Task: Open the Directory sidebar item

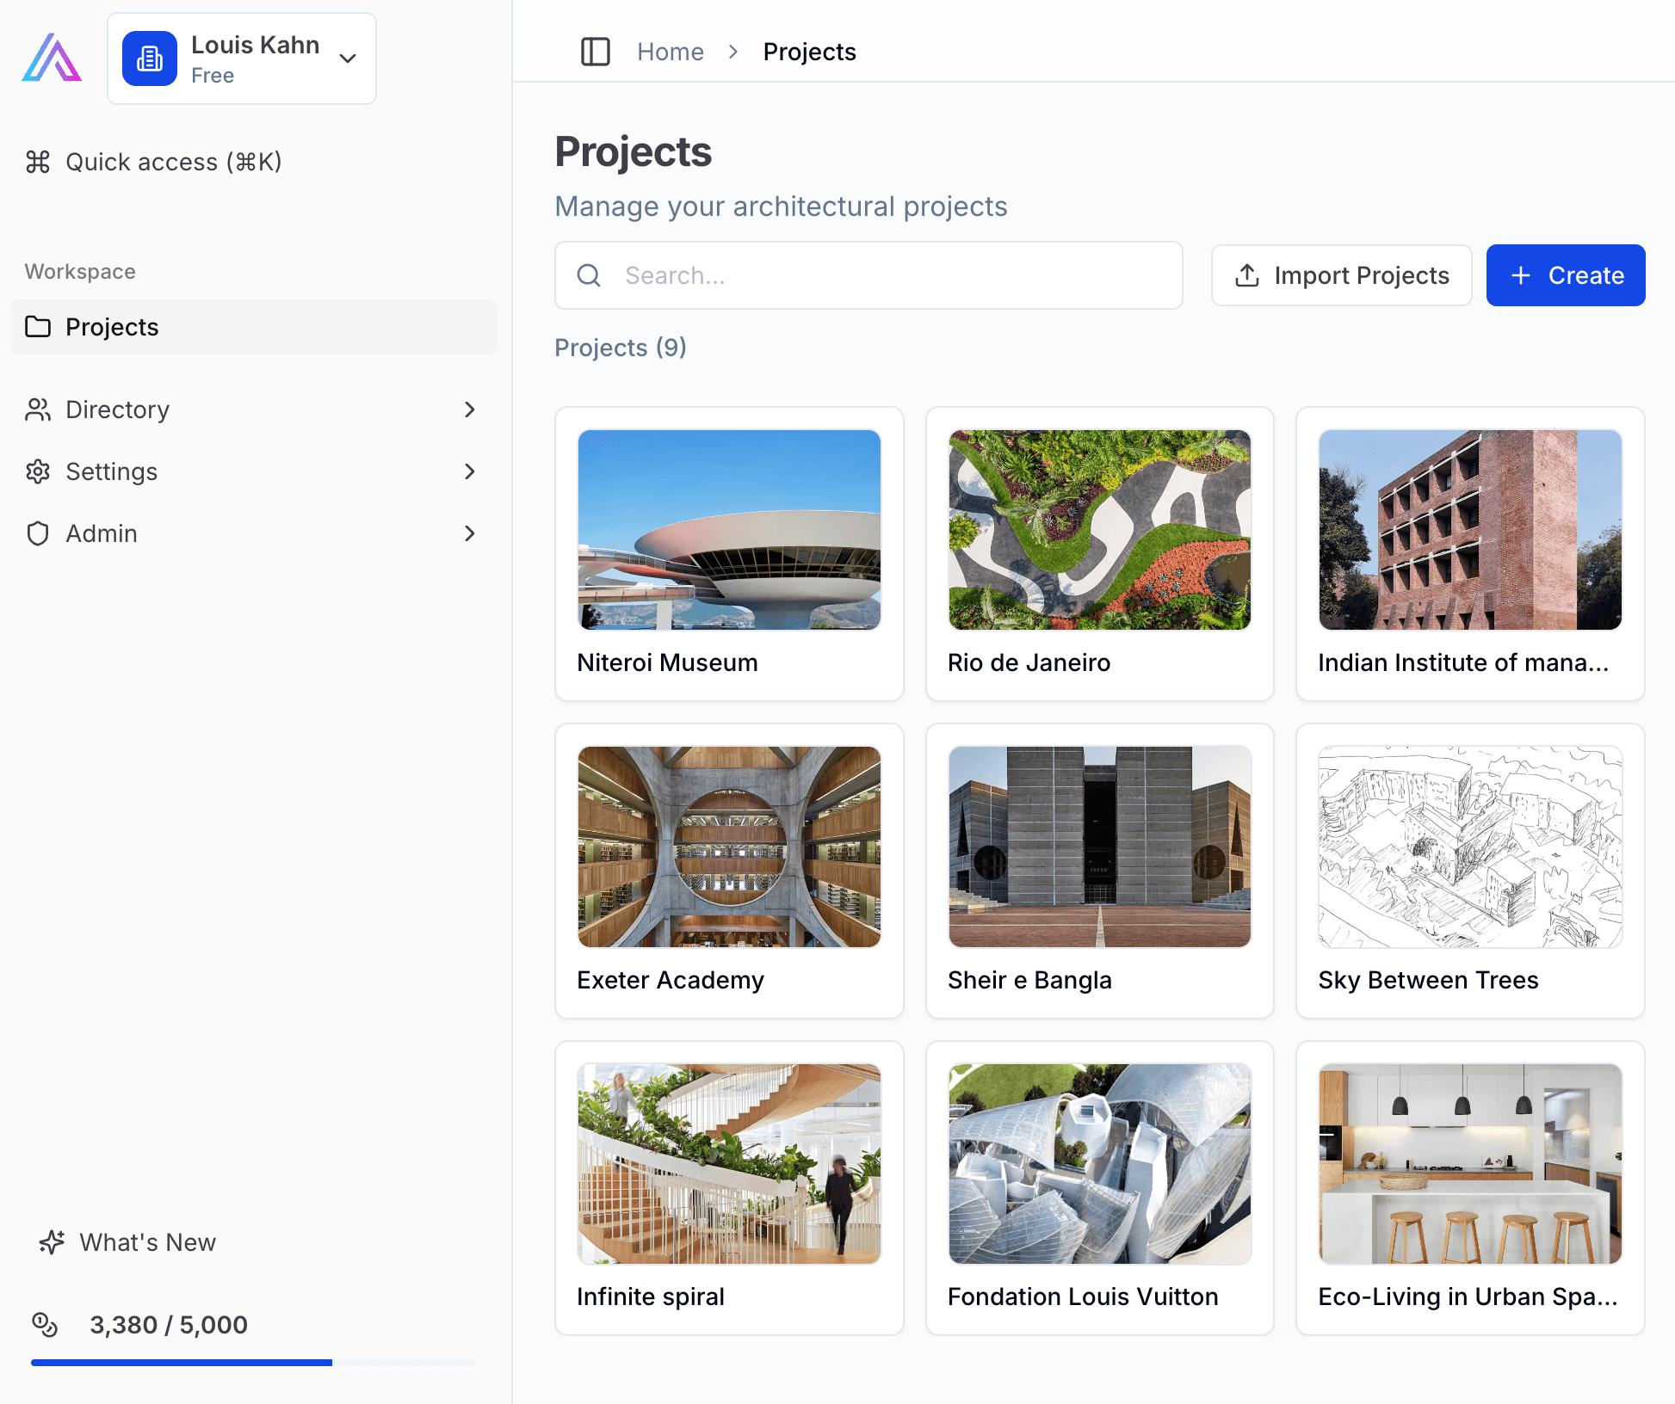Action: pyautogui.click(x=254, y=409)
